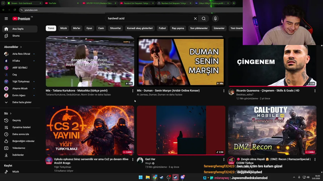Open Geri Ver video title
This screenshot has height=181, width=323.
150,159
